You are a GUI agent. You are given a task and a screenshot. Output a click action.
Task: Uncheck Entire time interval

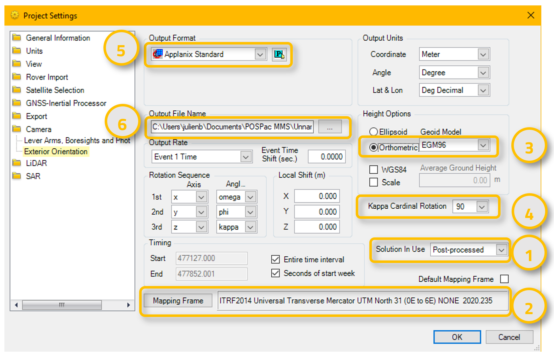point(275,259)
